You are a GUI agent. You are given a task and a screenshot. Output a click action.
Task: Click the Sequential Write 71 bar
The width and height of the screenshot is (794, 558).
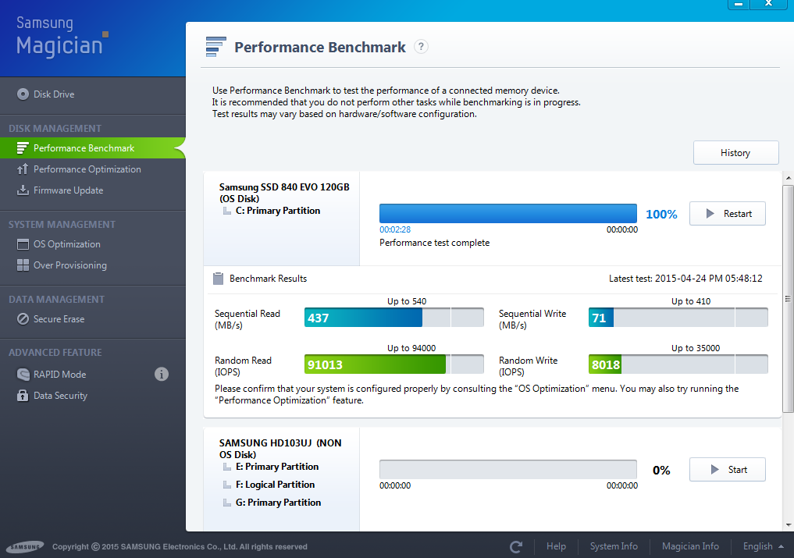(678, 318)
